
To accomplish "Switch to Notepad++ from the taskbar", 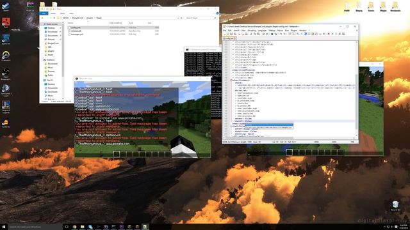I will [x=145, y=227].
